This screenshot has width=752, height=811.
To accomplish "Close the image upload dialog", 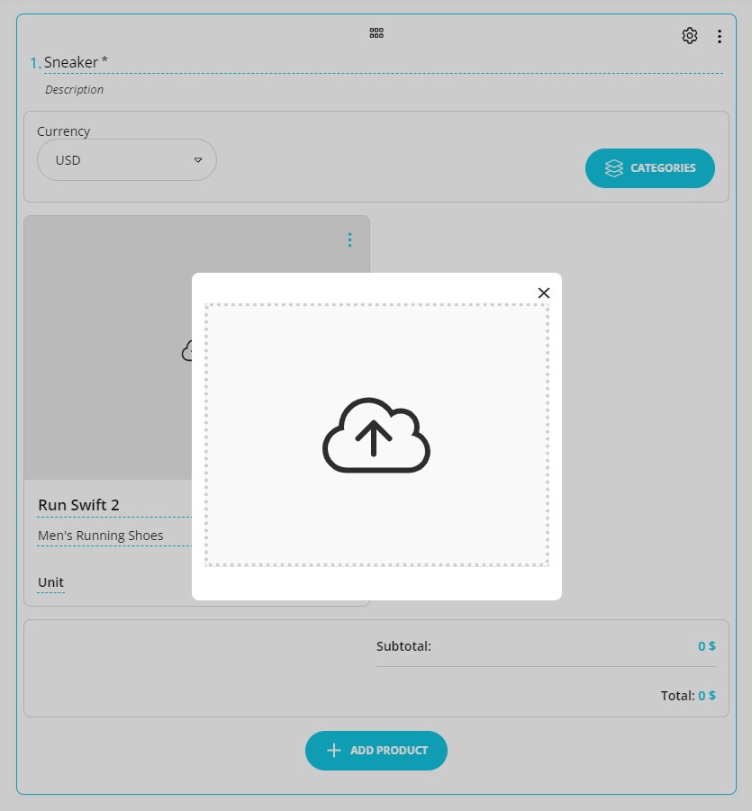I will pos(543,293).
